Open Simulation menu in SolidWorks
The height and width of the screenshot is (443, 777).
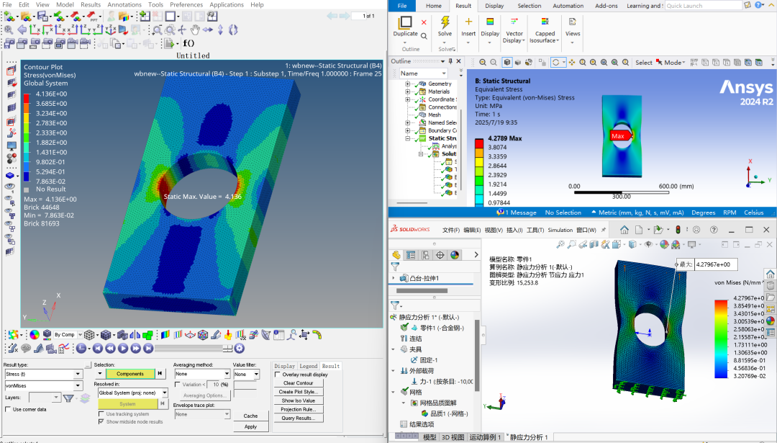pos(560,230)
